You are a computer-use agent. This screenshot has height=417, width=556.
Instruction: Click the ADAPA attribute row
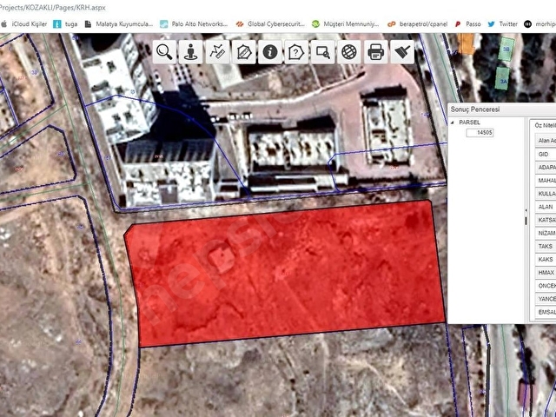coord(546,167)
